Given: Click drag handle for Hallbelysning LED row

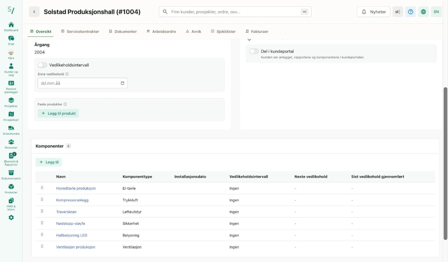Looking at the screenshot, I should (x=42, y=235).
